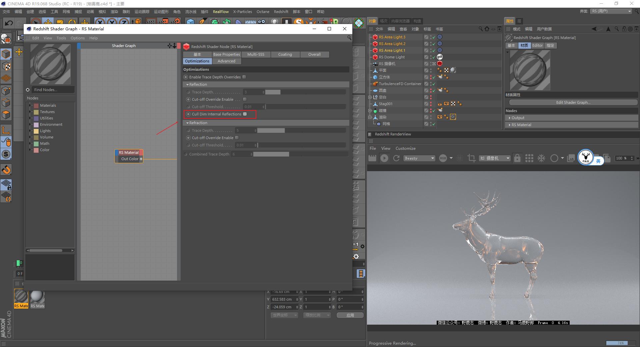Collapse the Reflection section in Optimizations
The height and width of the screenshot is (347, 640).
188,84
